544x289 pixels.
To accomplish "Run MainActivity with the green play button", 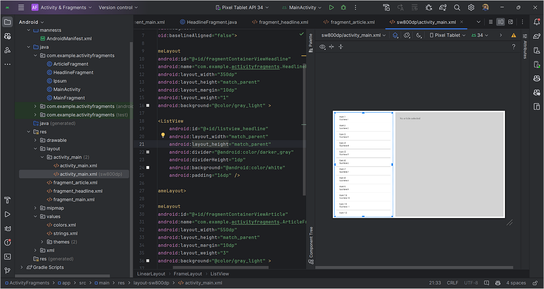I will (331, 7).
